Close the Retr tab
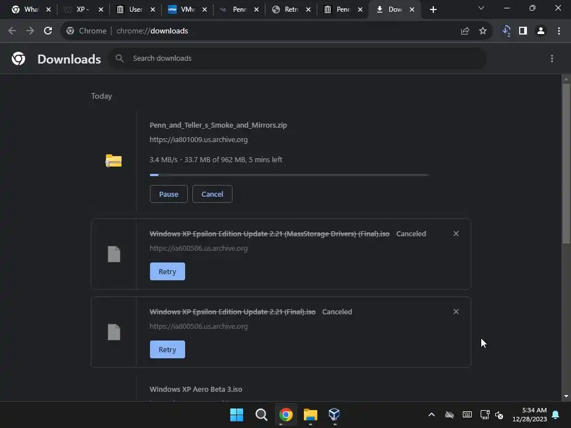Image resolution: width=571 pixels, height=428 pixels. tap(308, 9)
